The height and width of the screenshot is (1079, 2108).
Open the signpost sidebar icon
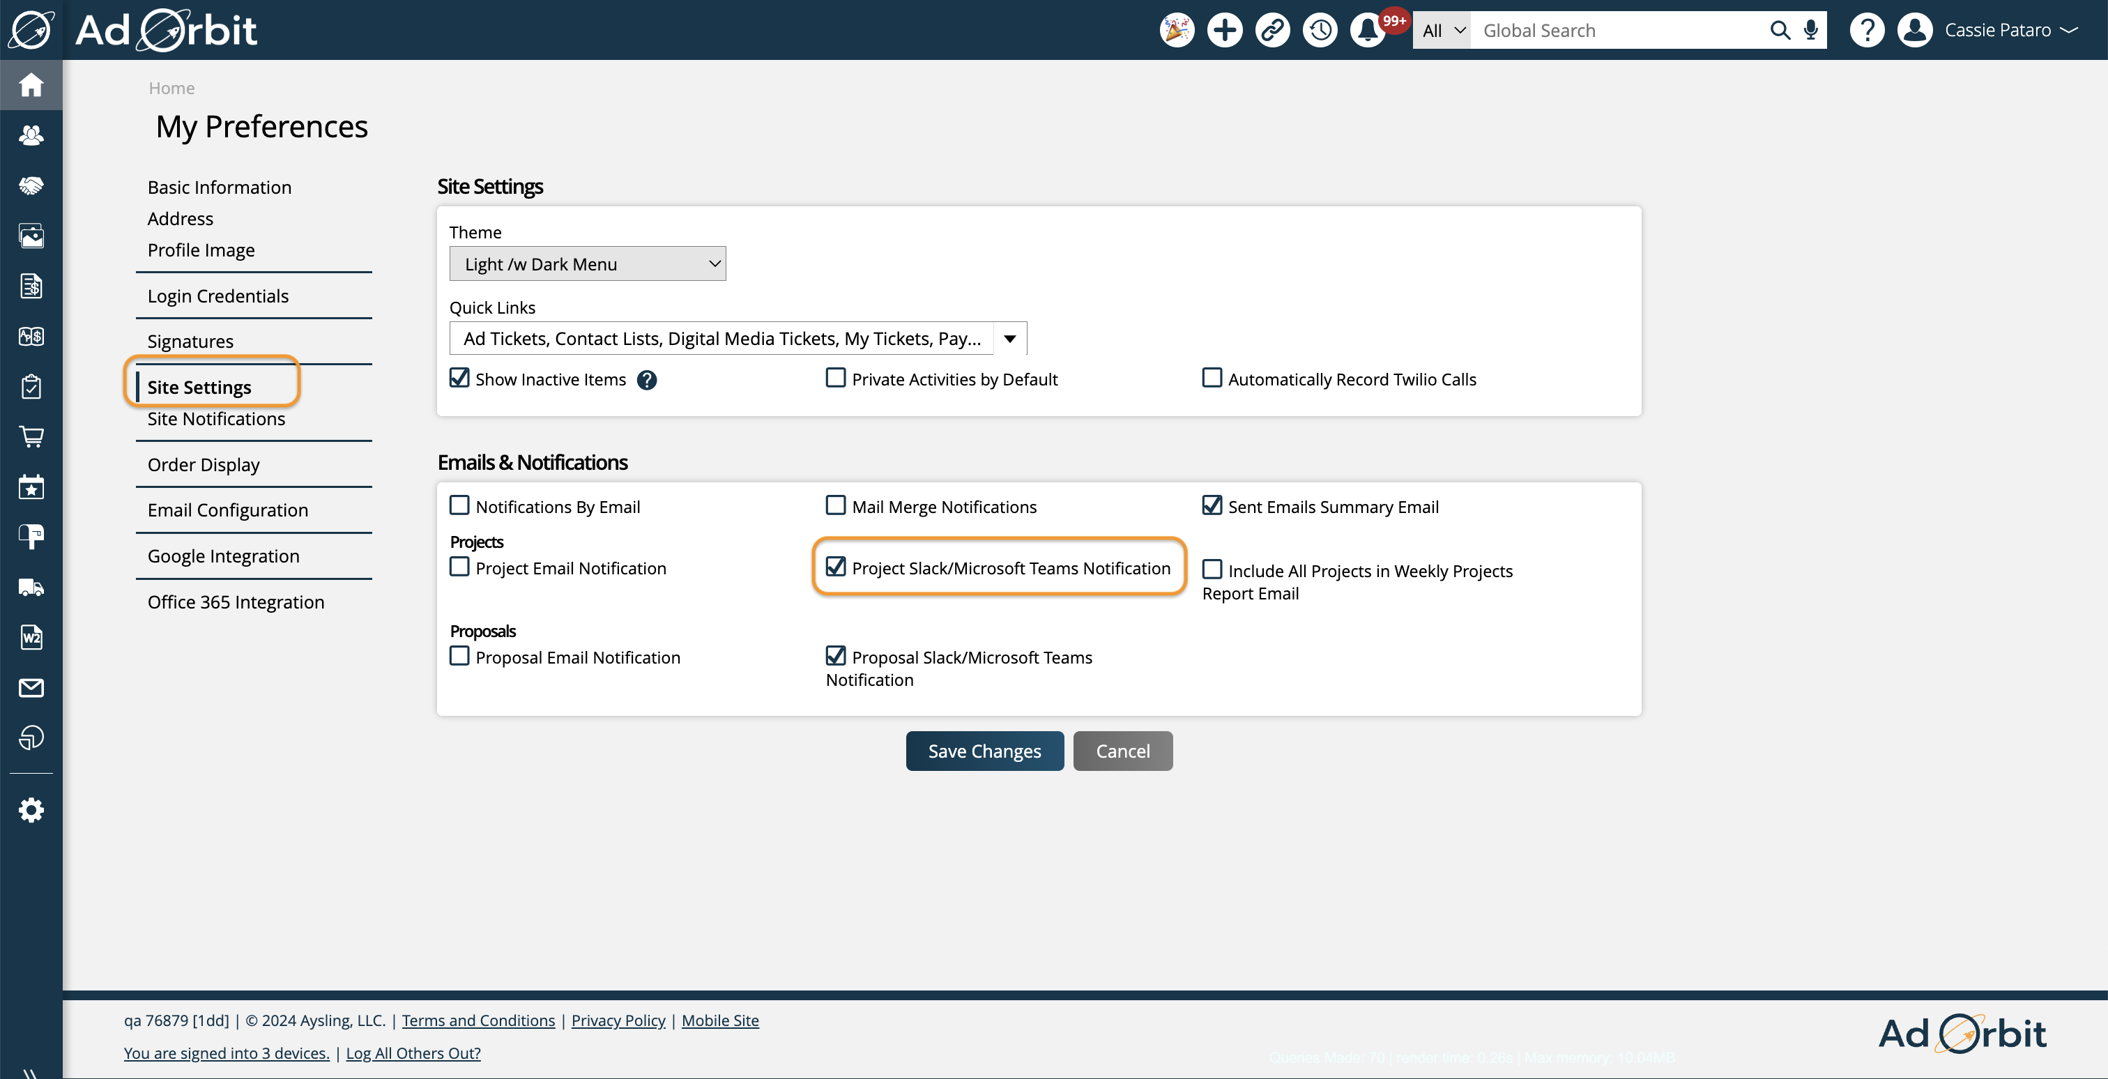coord(31,537)
